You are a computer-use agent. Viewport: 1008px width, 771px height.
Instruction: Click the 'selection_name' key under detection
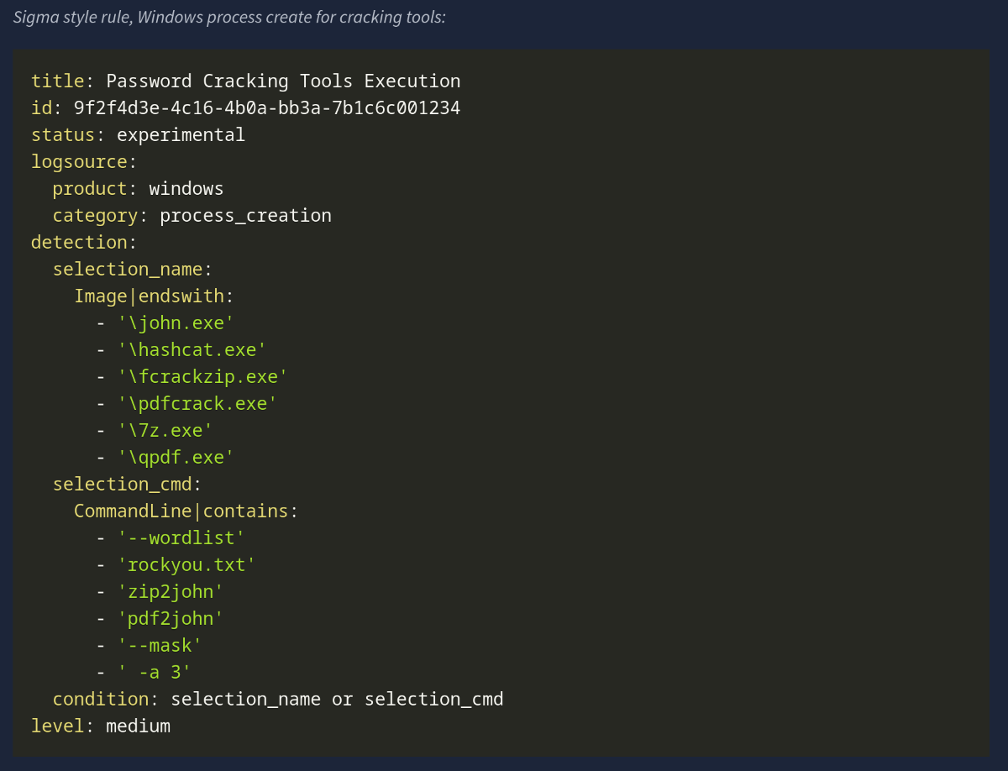128,270
